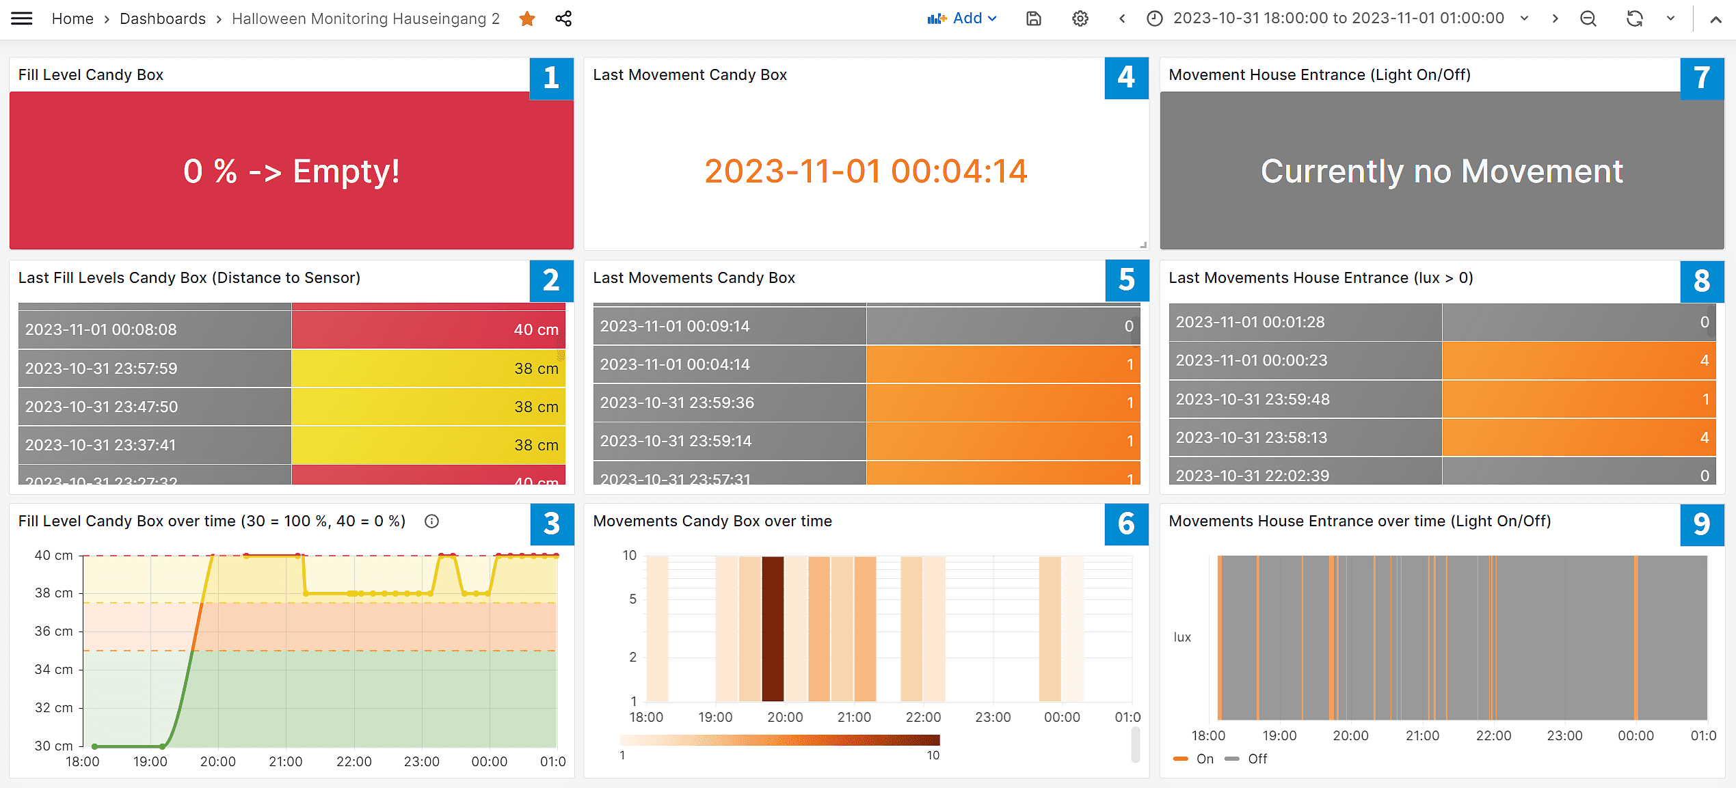Screen dimensions: 1736x788
Task: Open the hamburger navigation menu
Action: (x=22, y=18)
